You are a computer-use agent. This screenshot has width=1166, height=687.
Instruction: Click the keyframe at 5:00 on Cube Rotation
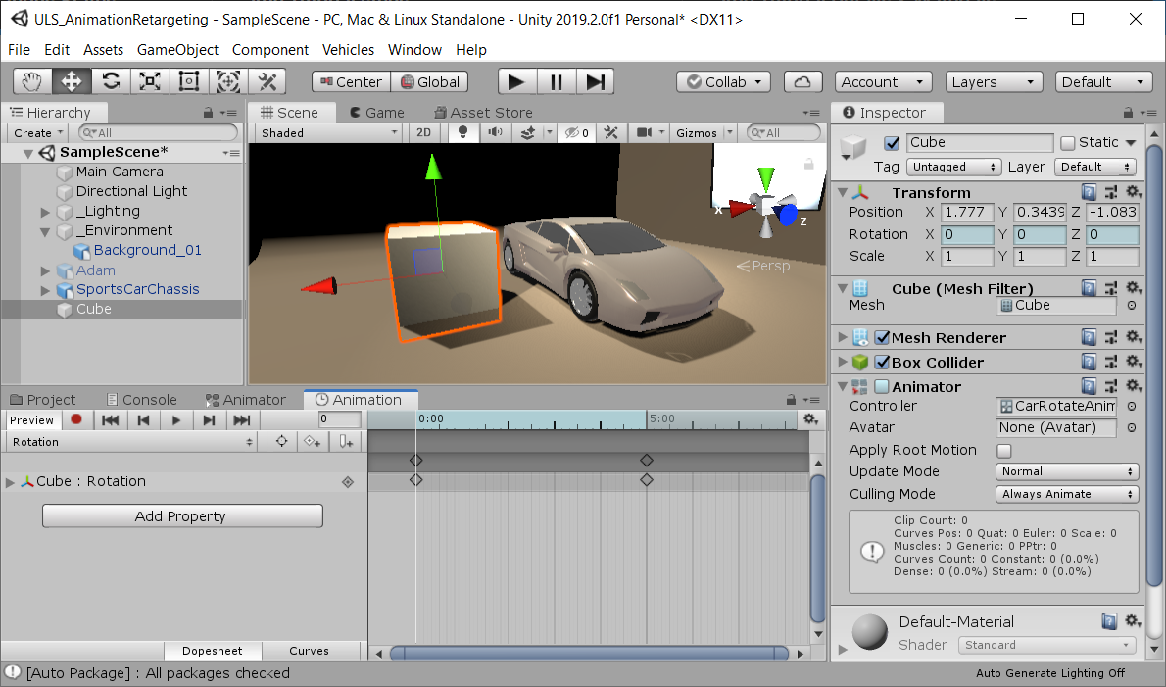[647, 480]
